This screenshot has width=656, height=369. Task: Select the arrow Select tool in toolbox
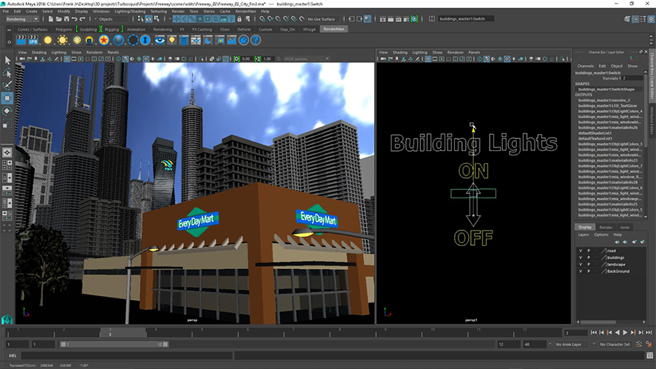[7, 61]
